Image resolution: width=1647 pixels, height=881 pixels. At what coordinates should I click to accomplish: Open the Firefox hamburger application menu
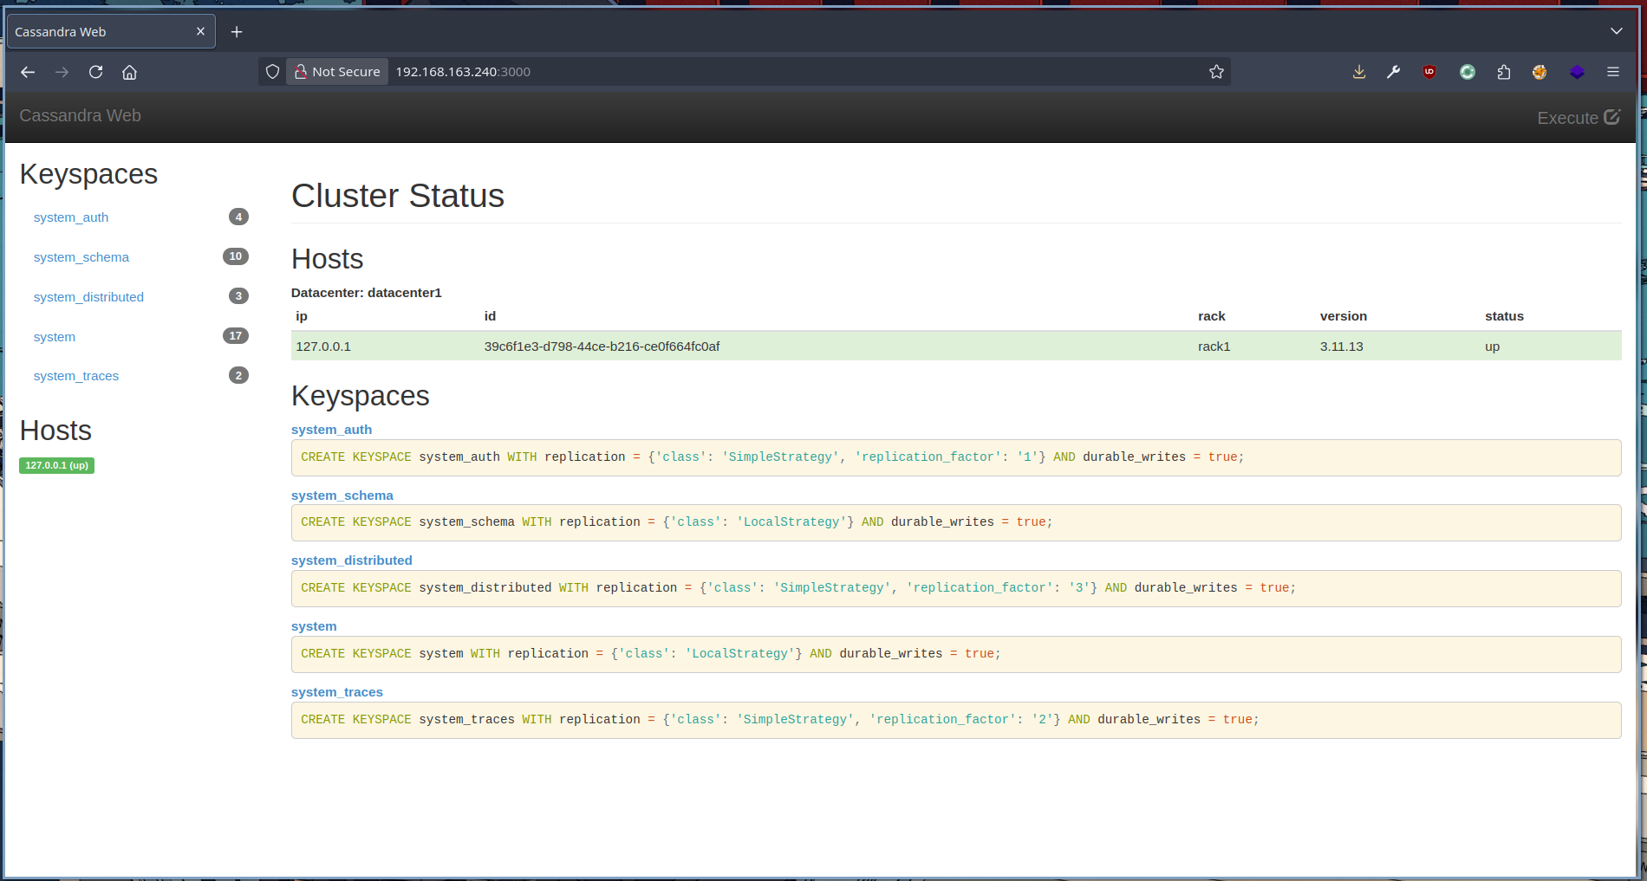point(1613,72)
